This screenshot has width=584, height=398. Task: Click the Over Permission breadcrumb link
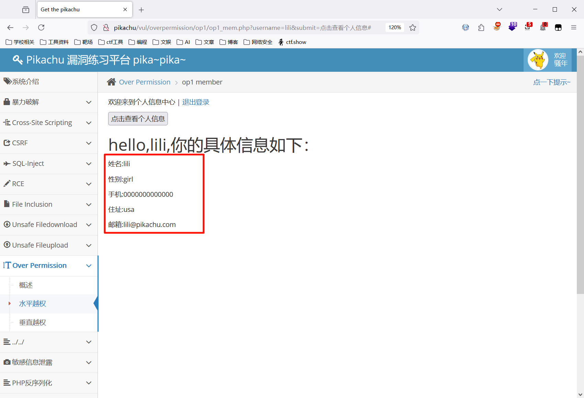click(x=145, y=82)
